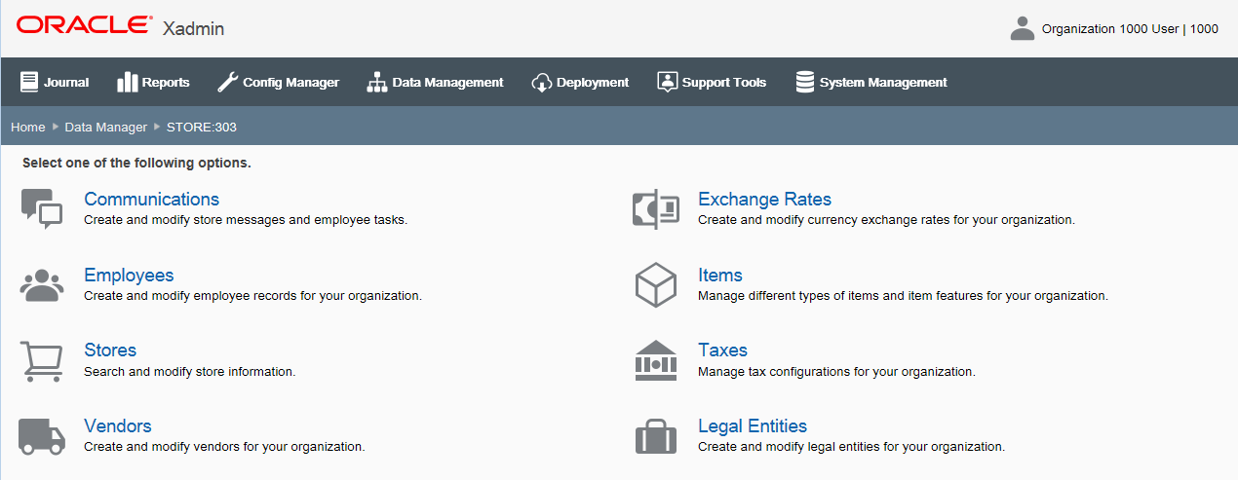This screenshot has width=1238, height=480.
Task: Go to the Stores link
Action: [x=110, y=350]
